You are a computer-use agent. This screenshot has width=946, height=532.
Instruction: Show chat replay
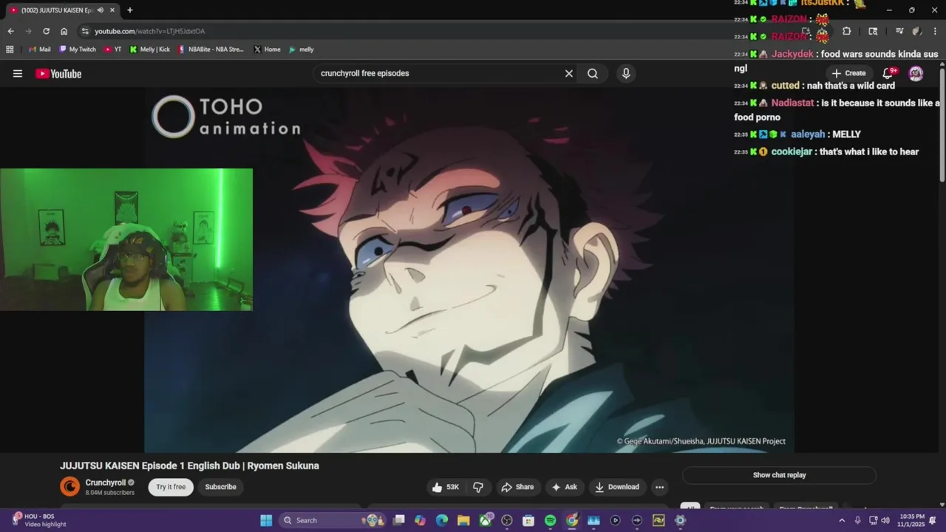click(779, 475)
